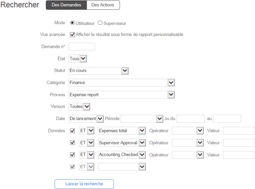Viewport: 255px width, 189px height.
Task: Open the Process dropdown showing Expense report
Action: [122, 95]
